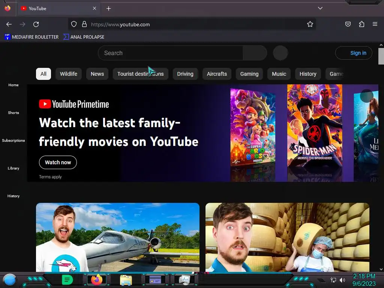Open the Terms apply link
This screenshot has height=288, width=384.
tap(50, 177)
